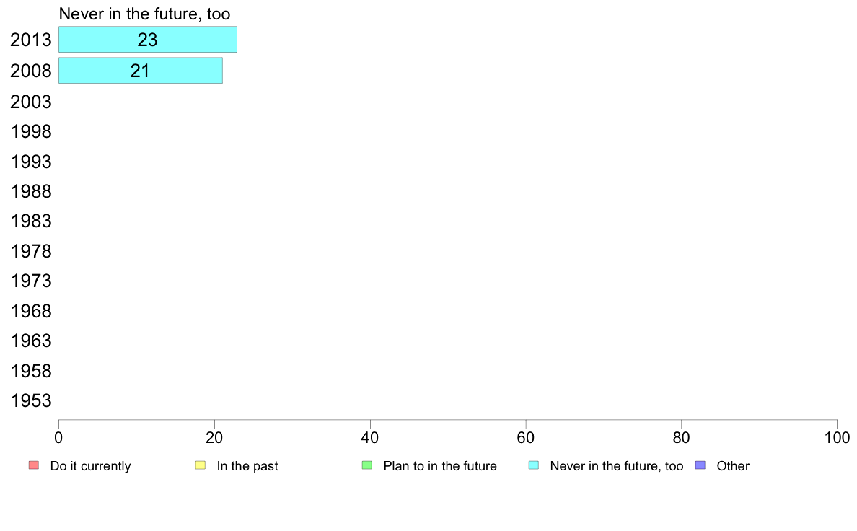This screenshot has width=857, height=531.
Task: Click the blue 'Other' legend swatch
Action: (700, 465)
